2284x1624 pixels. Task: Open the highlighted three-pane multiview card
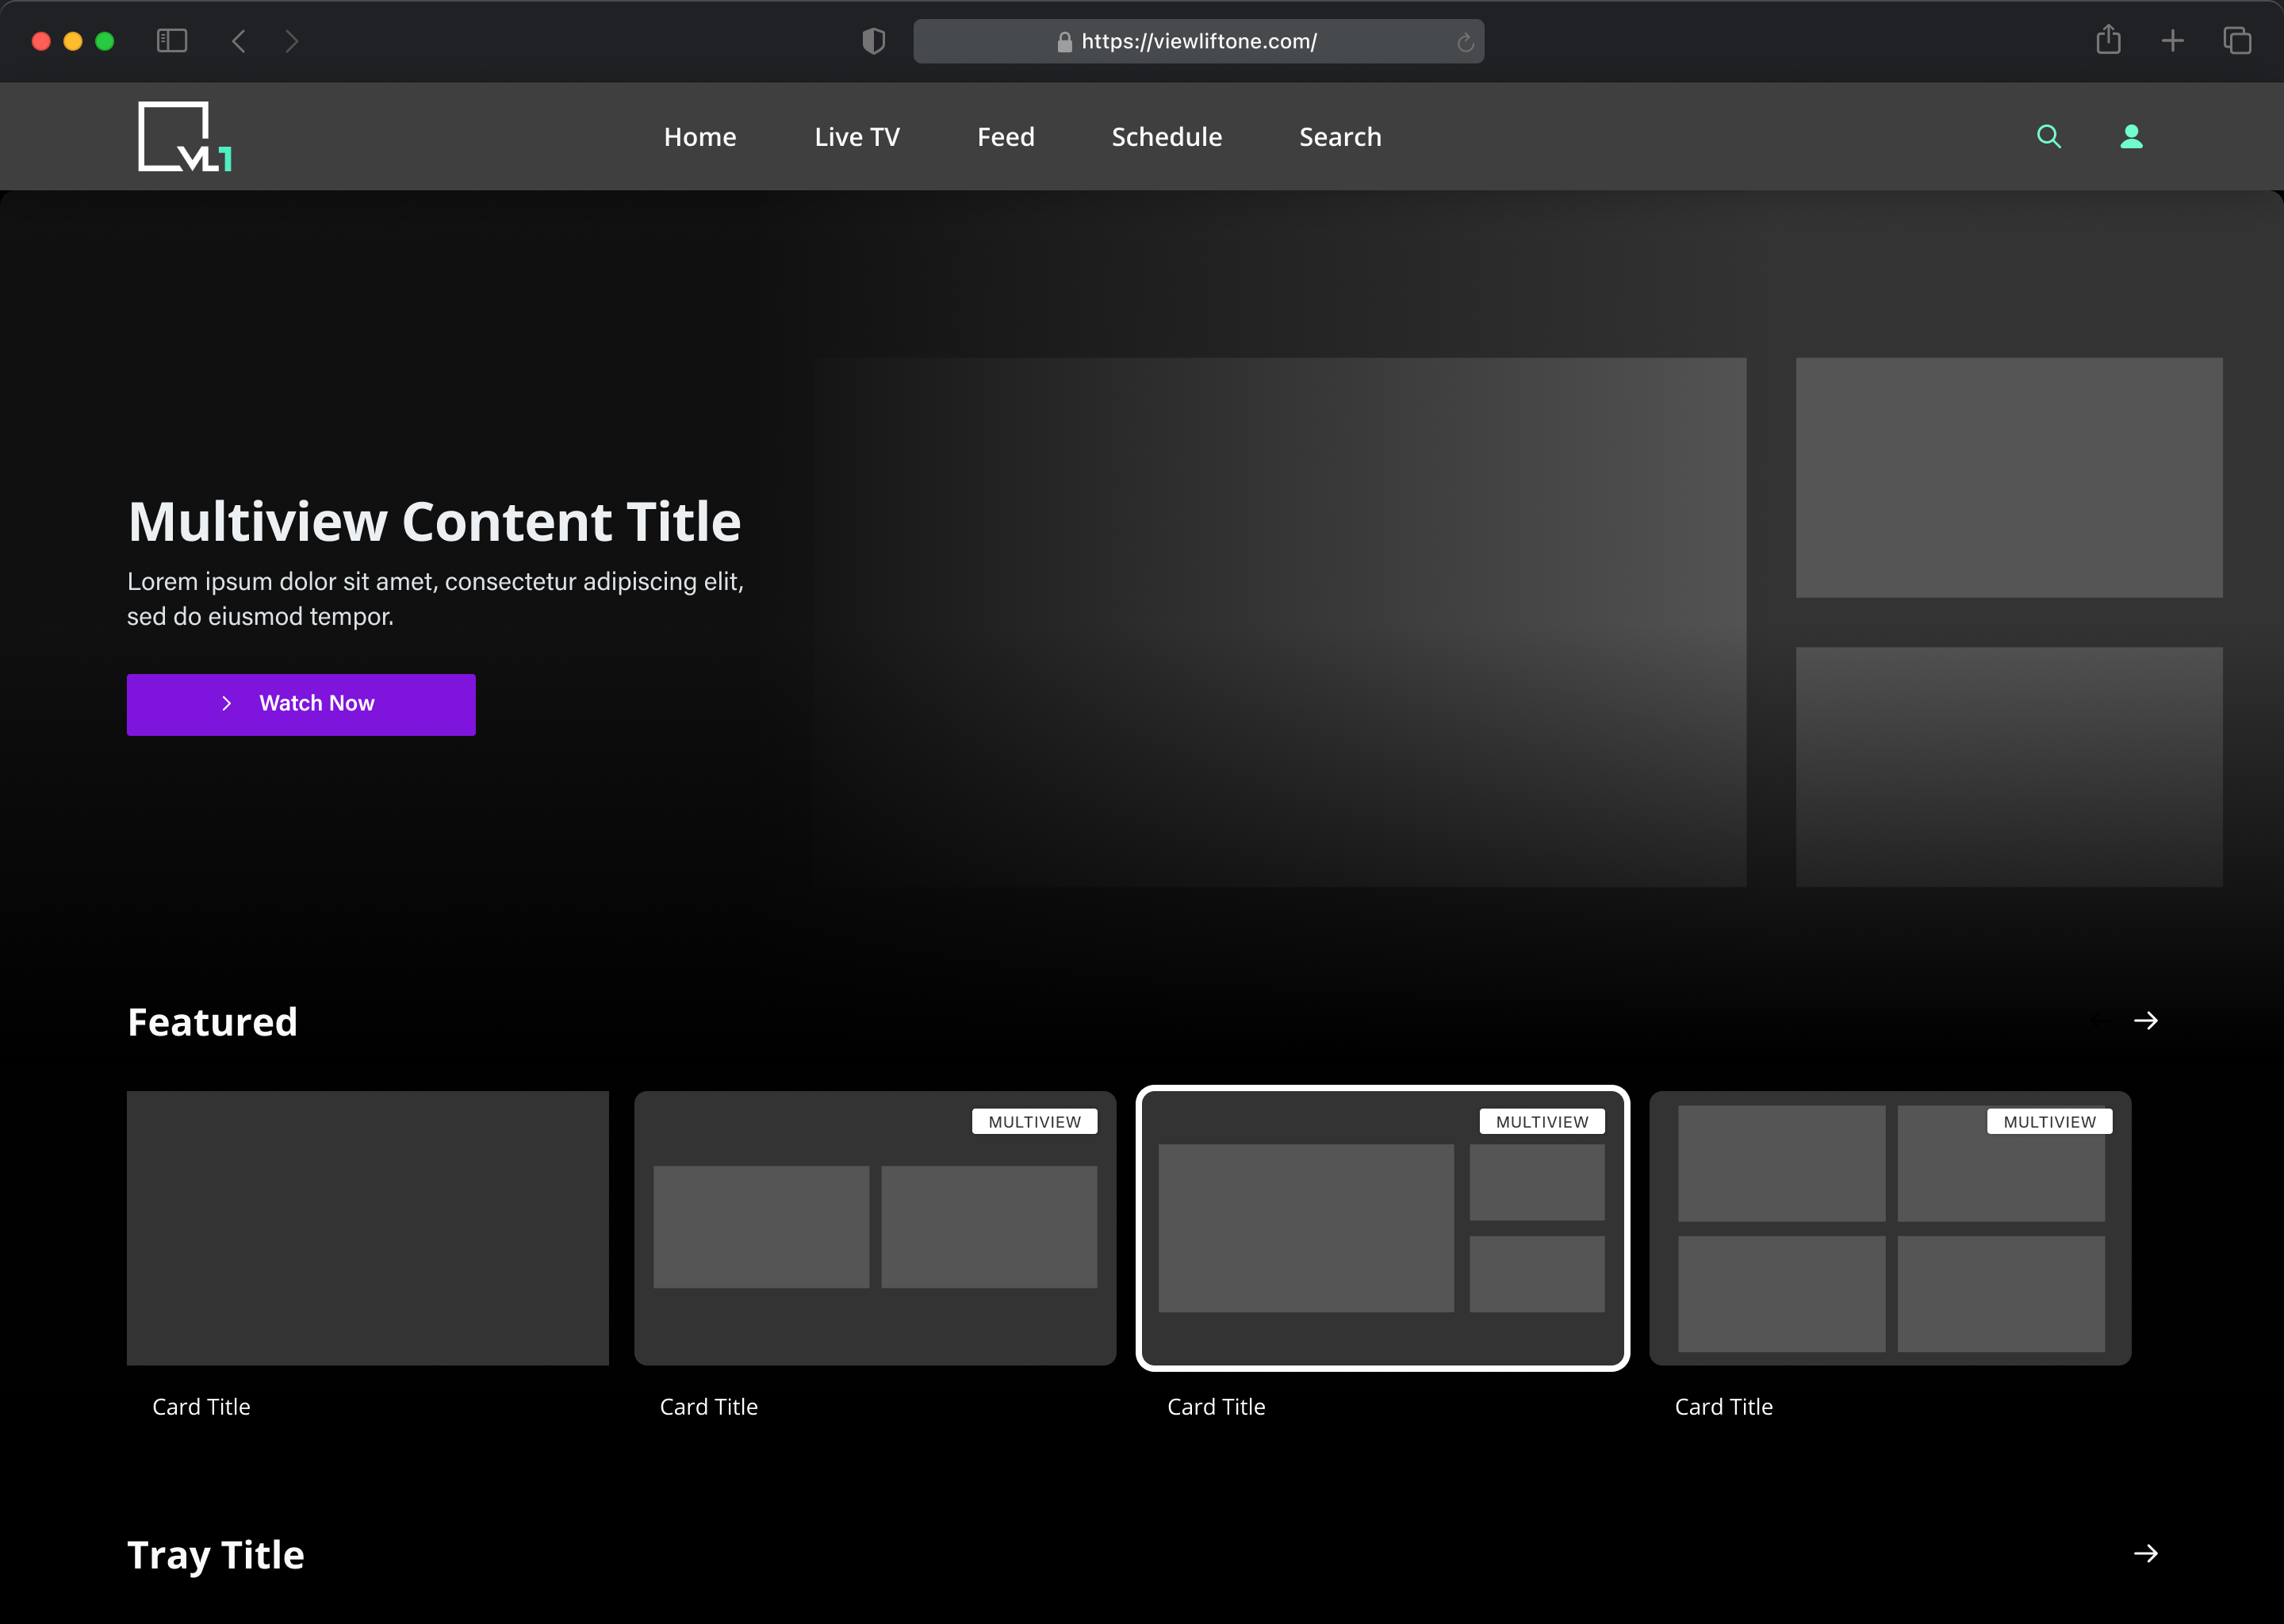1383,1228
